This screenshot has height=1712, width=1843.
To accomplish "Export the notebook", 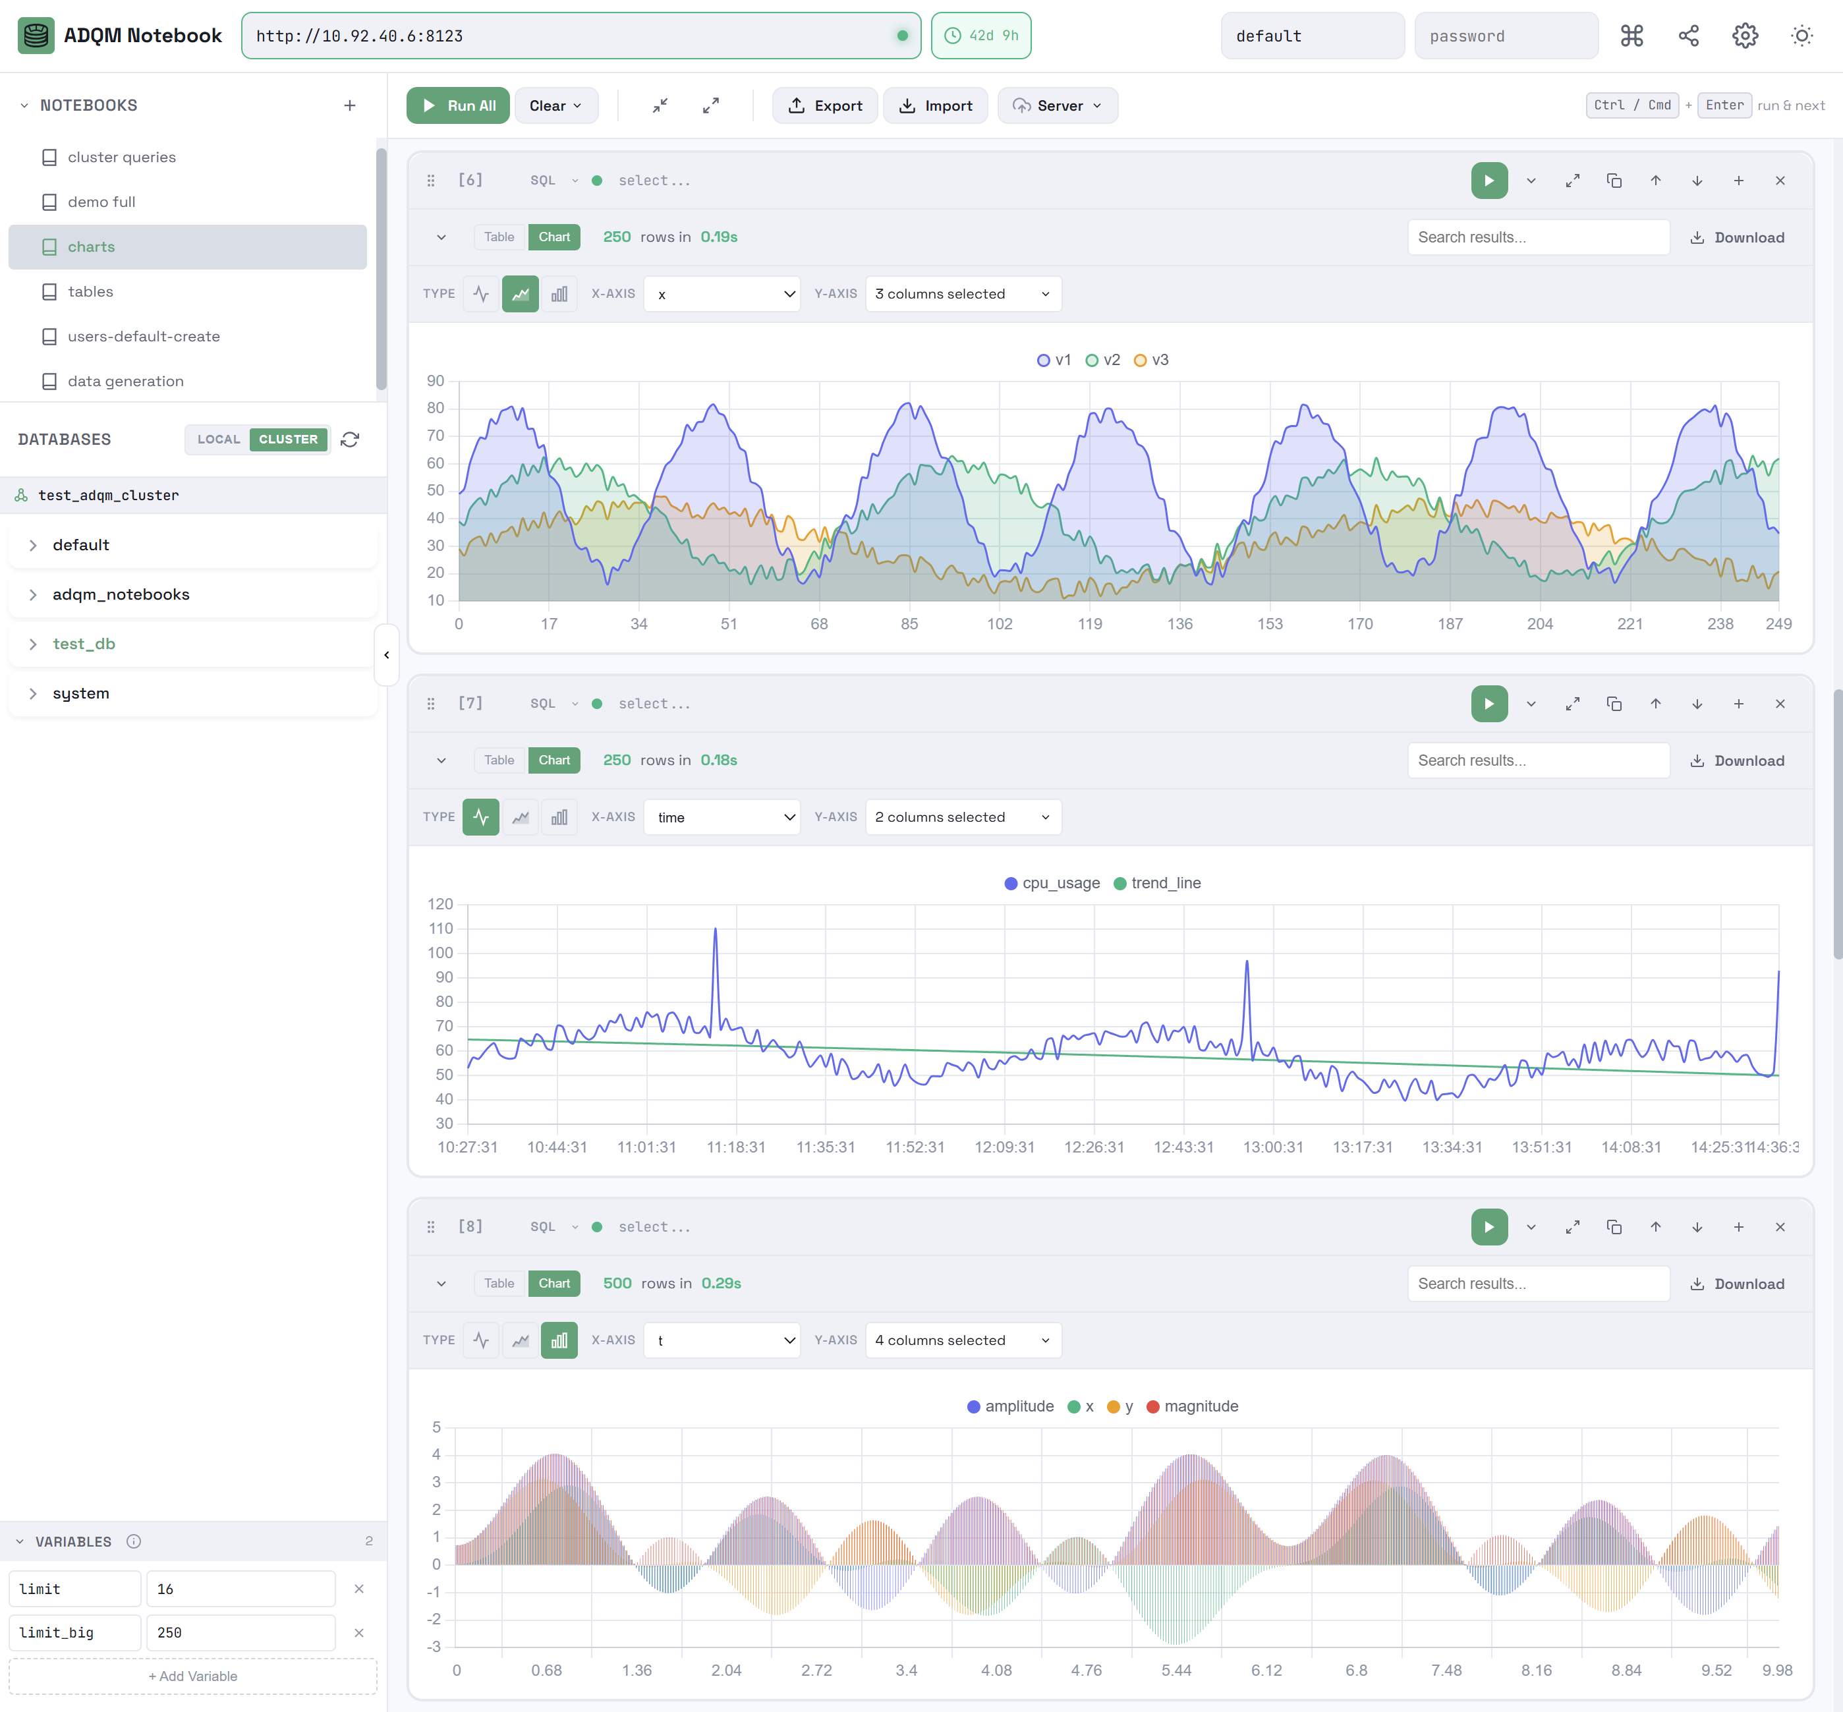I will [824, 105].
